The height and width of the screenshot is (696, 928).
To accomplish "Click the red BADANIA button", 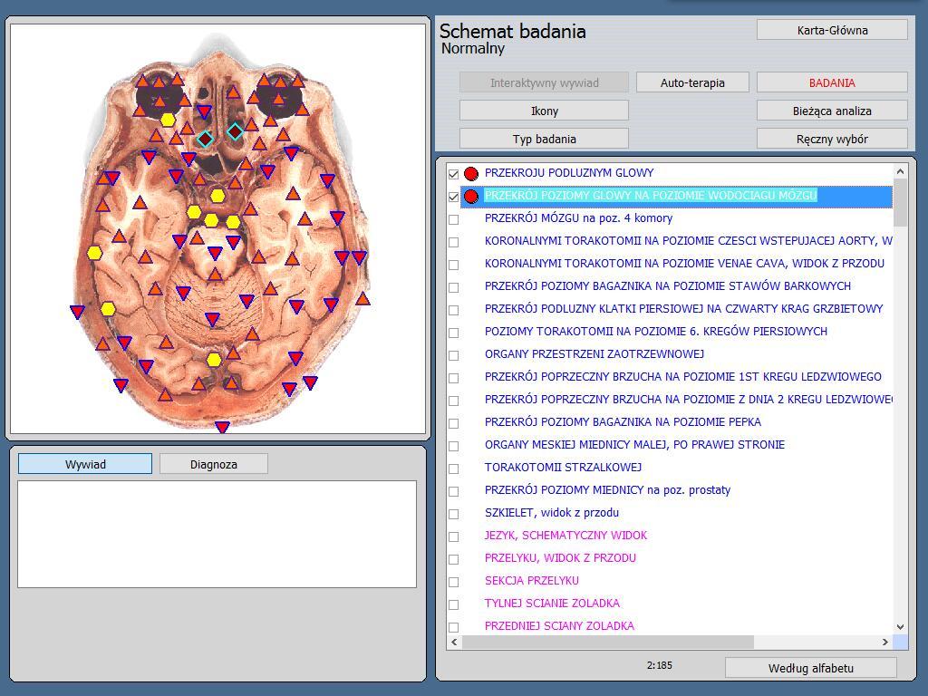I will pyautogui.click(x=832, y=82).
